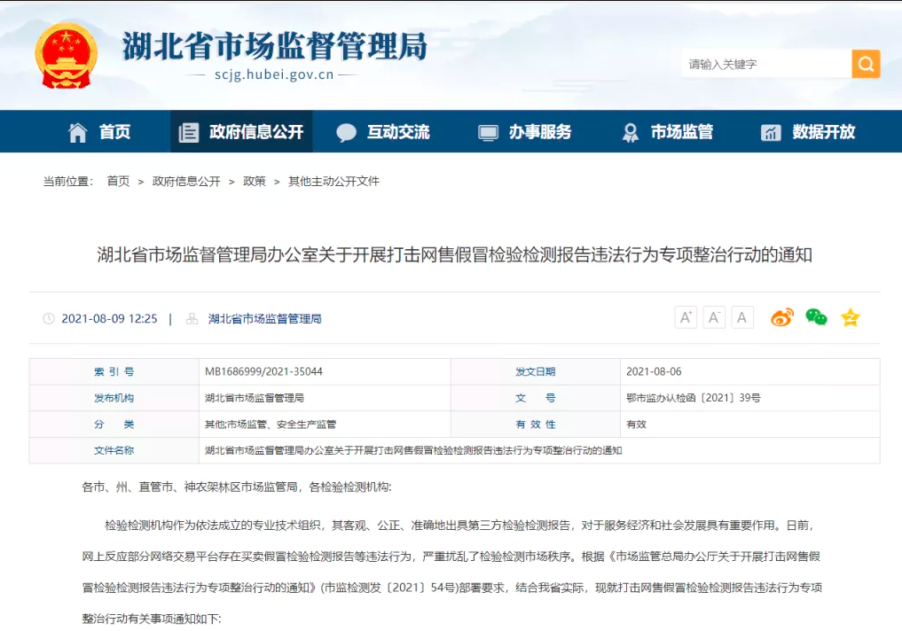Viewport: 902px width, 631px height.
Task: Click 政策 breadcrumb link
Action: pyautogui.click(x=254, y=181)
